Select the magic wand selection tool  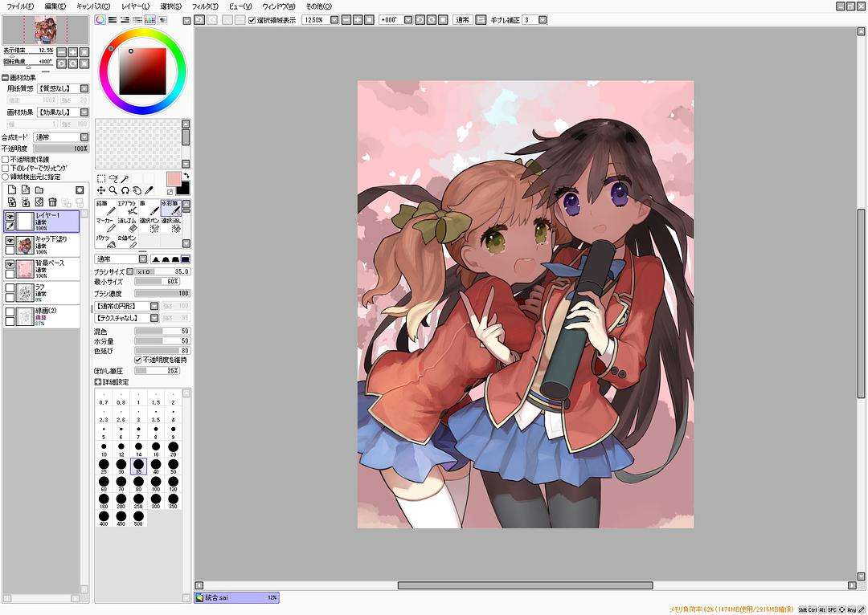(x=125, y=179)
